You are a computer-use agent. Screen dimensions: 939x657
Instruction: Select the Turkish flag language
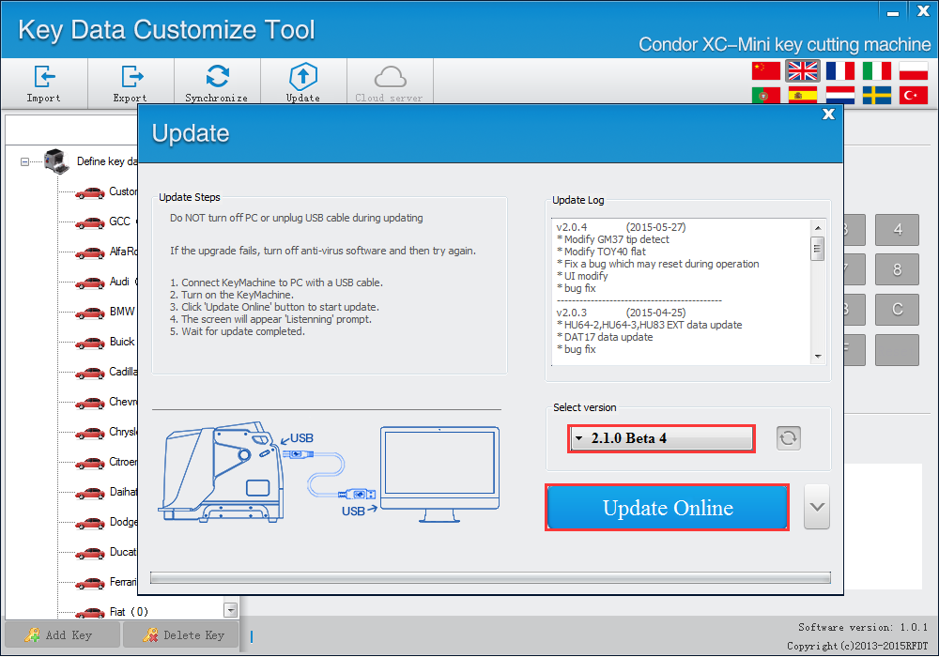point(914,95)
